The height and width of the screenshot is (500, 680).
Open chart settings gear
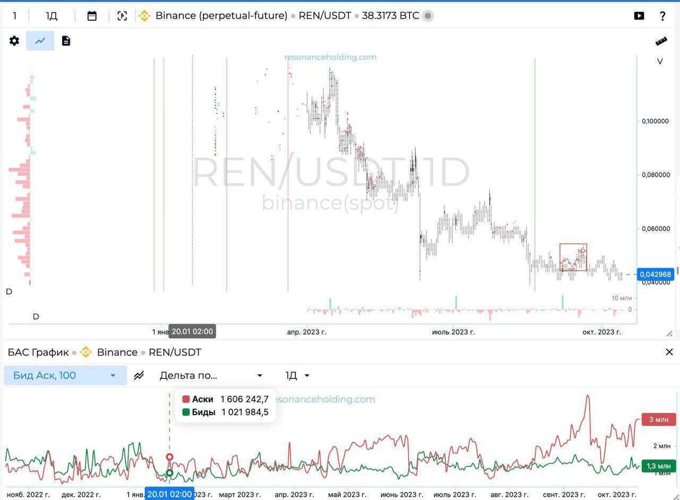click(x=14, y=41)
